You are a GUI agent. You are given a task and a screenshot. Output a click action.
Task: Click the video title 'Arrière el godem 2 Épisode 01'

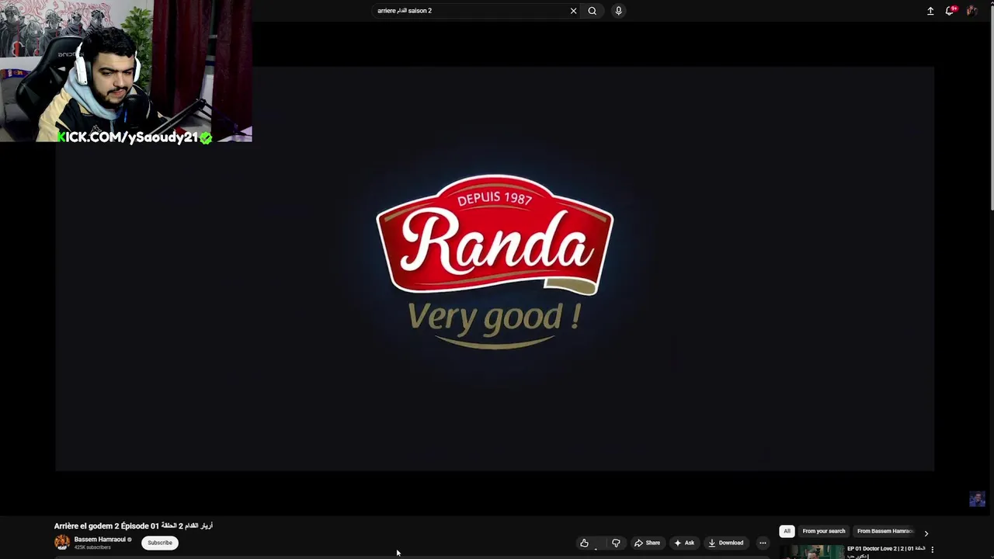point(133,526)
